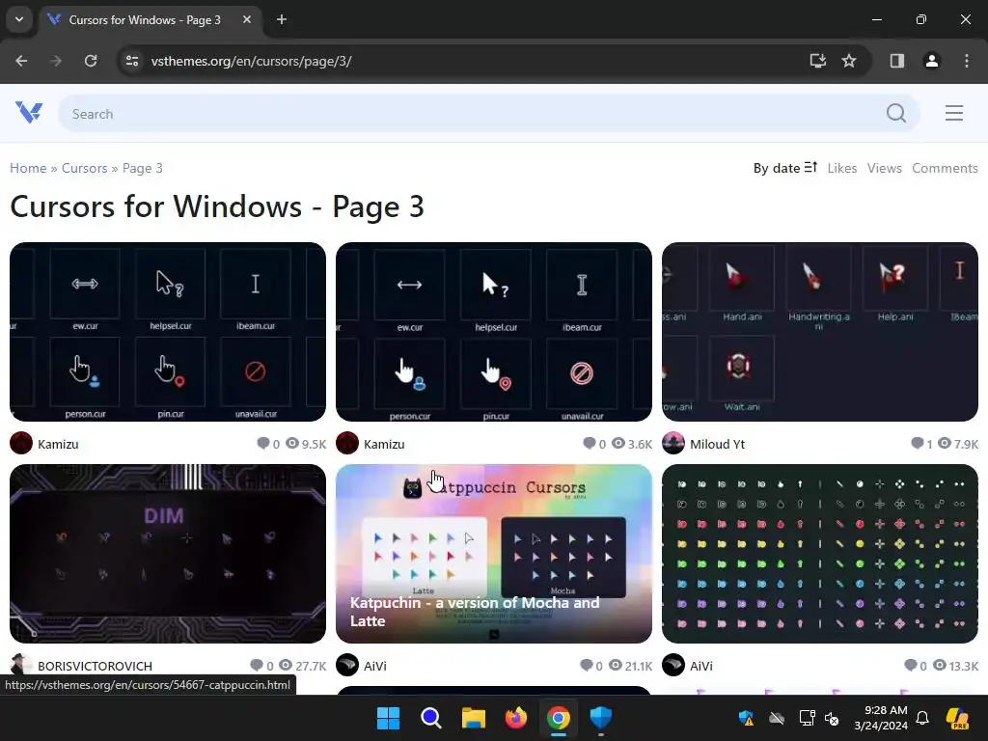The height and width of the screenshot is (741, 988).
Task: Click comment icon beside 21.1K views
Action: [586, 666]
